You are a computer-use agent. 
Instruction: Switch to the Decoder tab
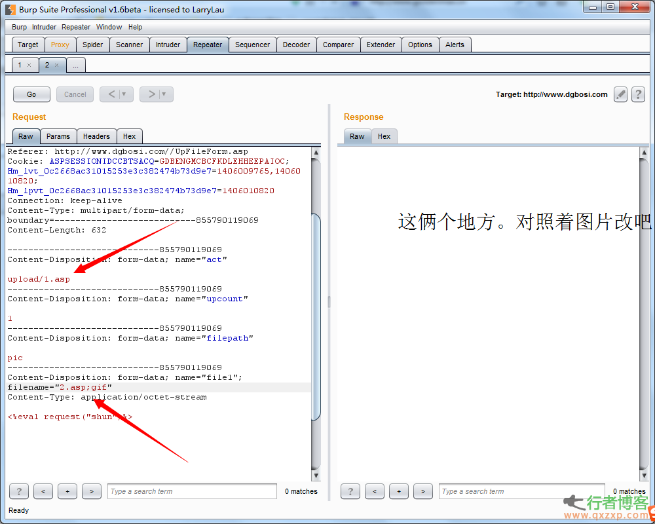pyautogui.click(x=297, y=45)
